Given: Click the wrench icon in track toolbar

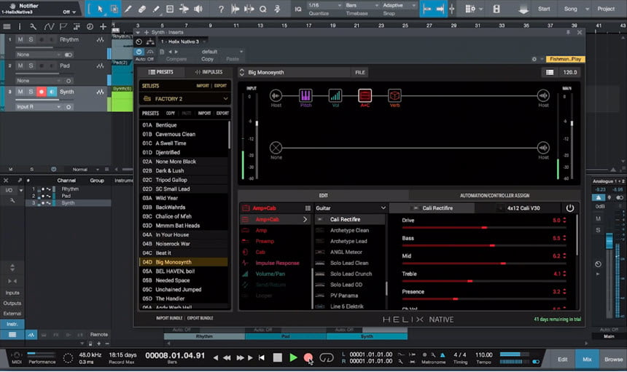Looking at the screenshot, I should click(34, 27).
